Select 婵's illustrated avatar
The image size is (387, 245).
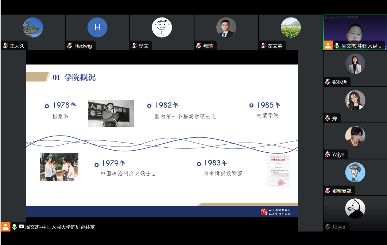[355, 100]
